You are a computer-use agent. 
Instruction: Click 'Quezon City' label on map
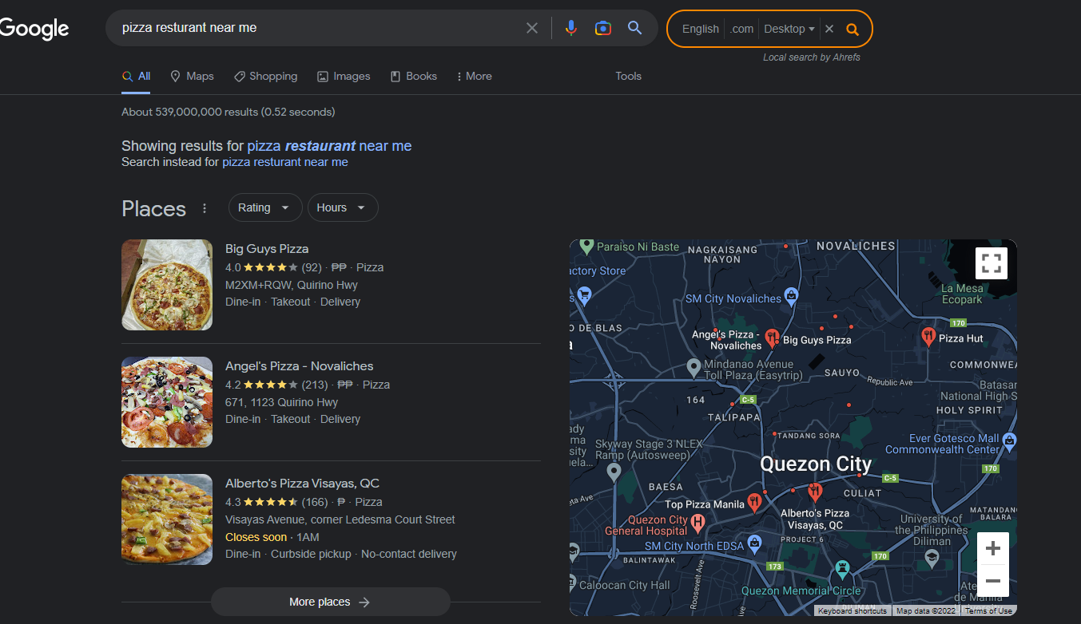tap(816, 464)
